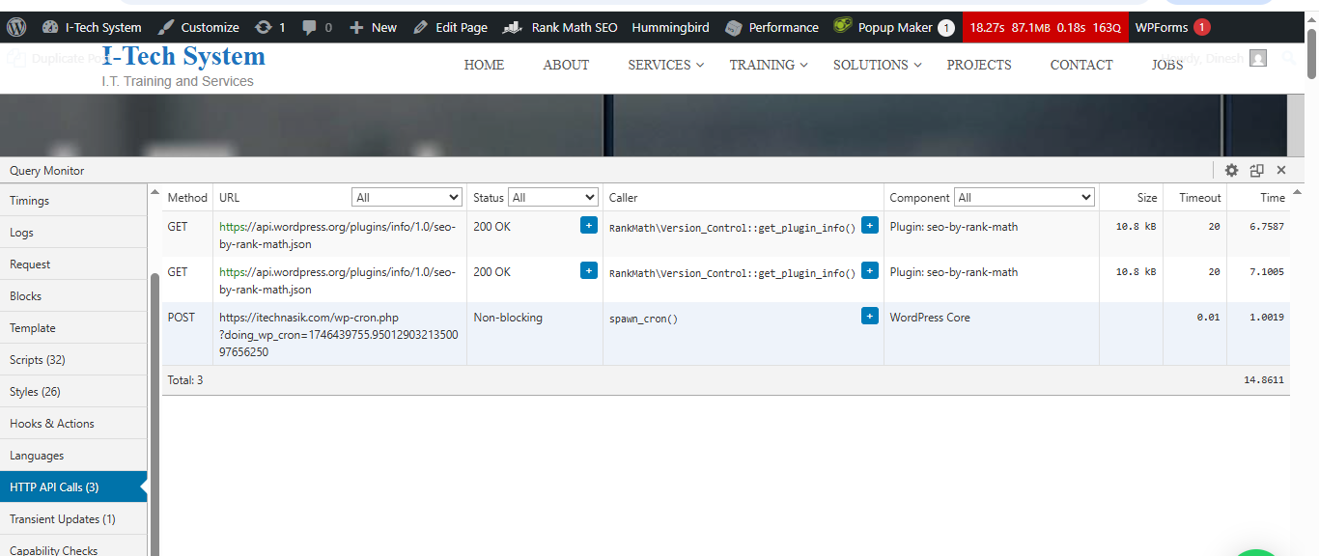Select the Request panel
The image size is (1319, 556).
[73, 264]
